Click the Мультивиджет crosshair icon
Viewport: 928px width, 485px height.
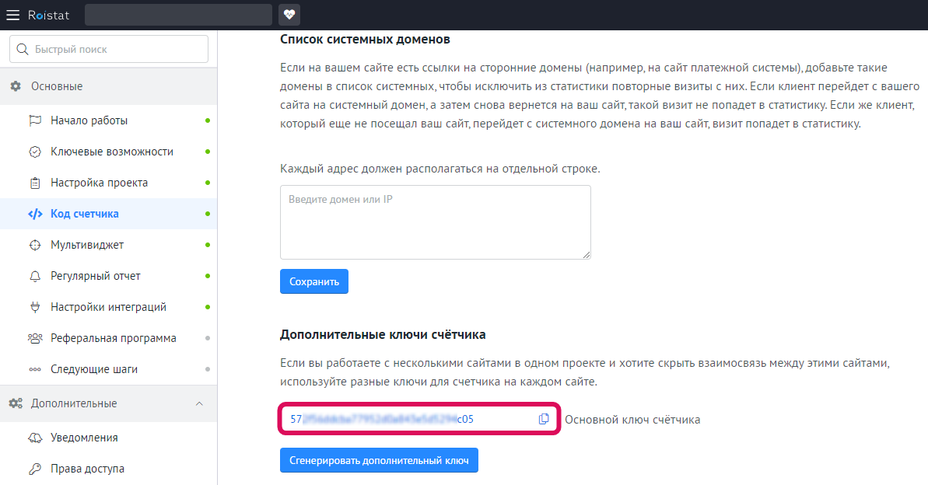click(35, 245)
